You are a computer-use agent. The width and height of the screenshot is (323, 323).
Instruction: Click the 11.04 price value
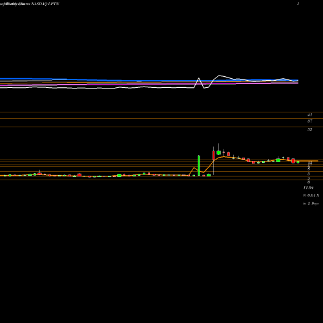[x=308, y=188]
